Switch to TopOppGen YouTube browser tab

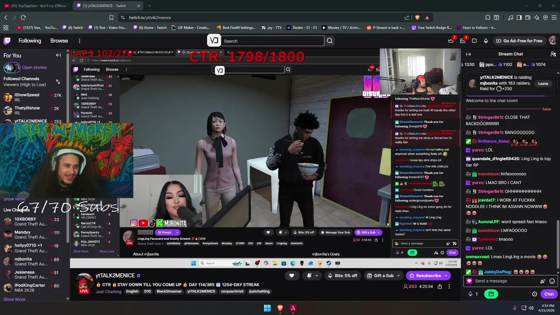[36, 6]
